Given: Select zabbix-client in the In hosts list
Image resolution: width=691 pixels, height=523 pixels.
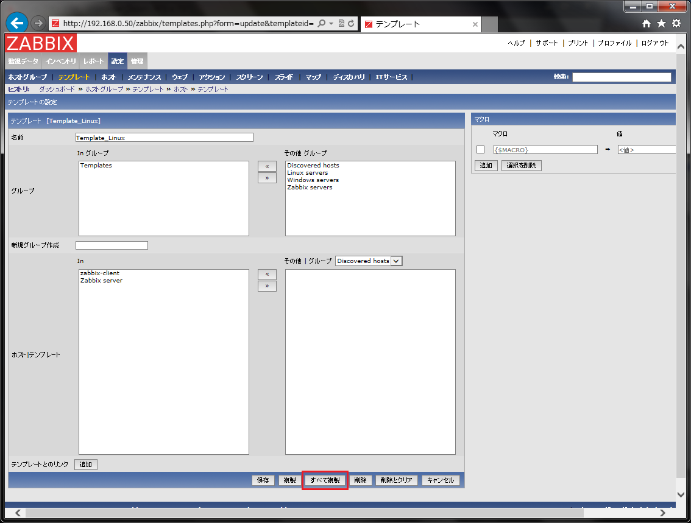Looking at the screenshot, I should pos(99,273).
